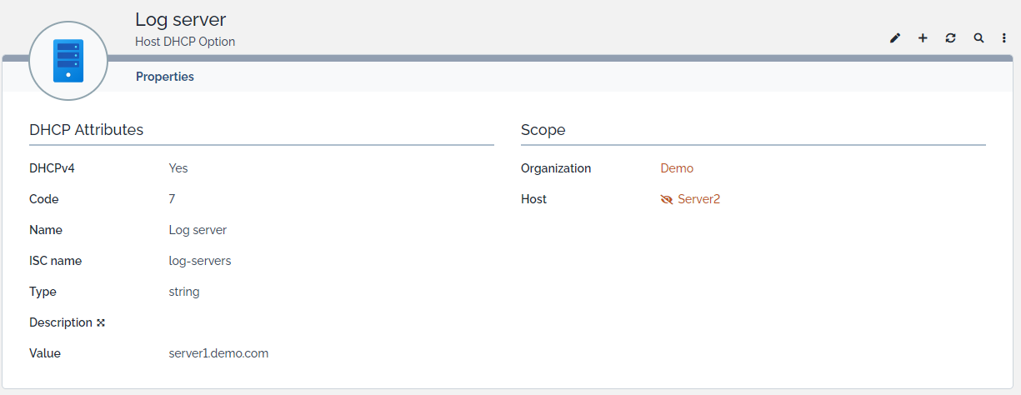Click the log-servers ISC name value
1021x395 pixels.
(x=200, y=261)
